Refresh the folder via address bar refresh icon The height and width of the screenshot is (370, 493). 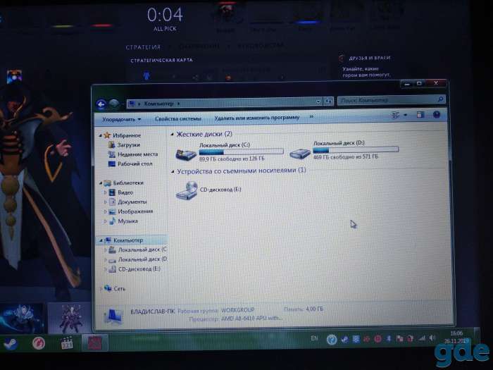(x=328, y=101)
